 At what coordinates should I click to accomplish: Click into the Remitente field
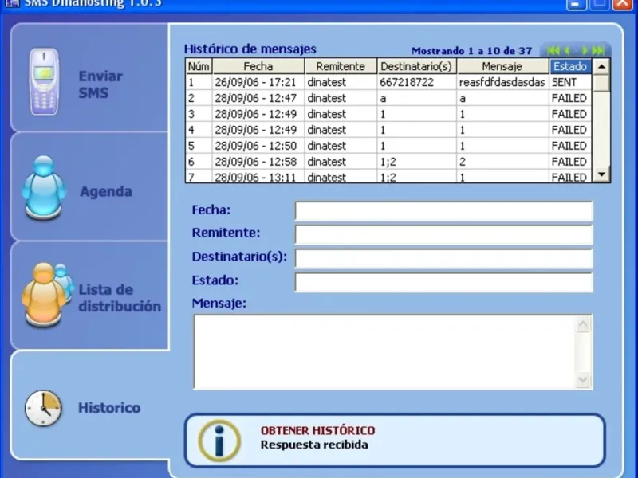coord(443,234)
